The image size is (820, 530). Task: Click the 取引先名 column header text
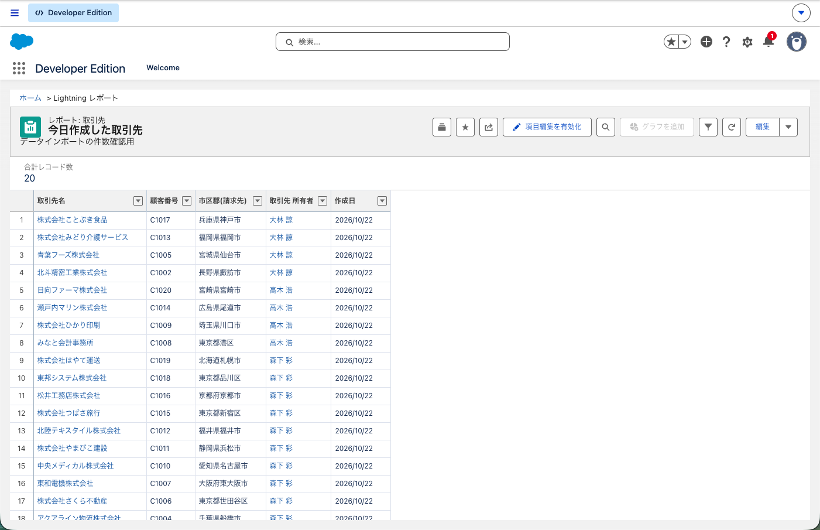(52, 201)
